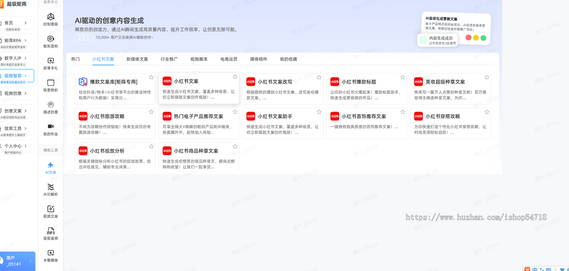
Task: Select the AI文案 tool icon
Action: 51,165
